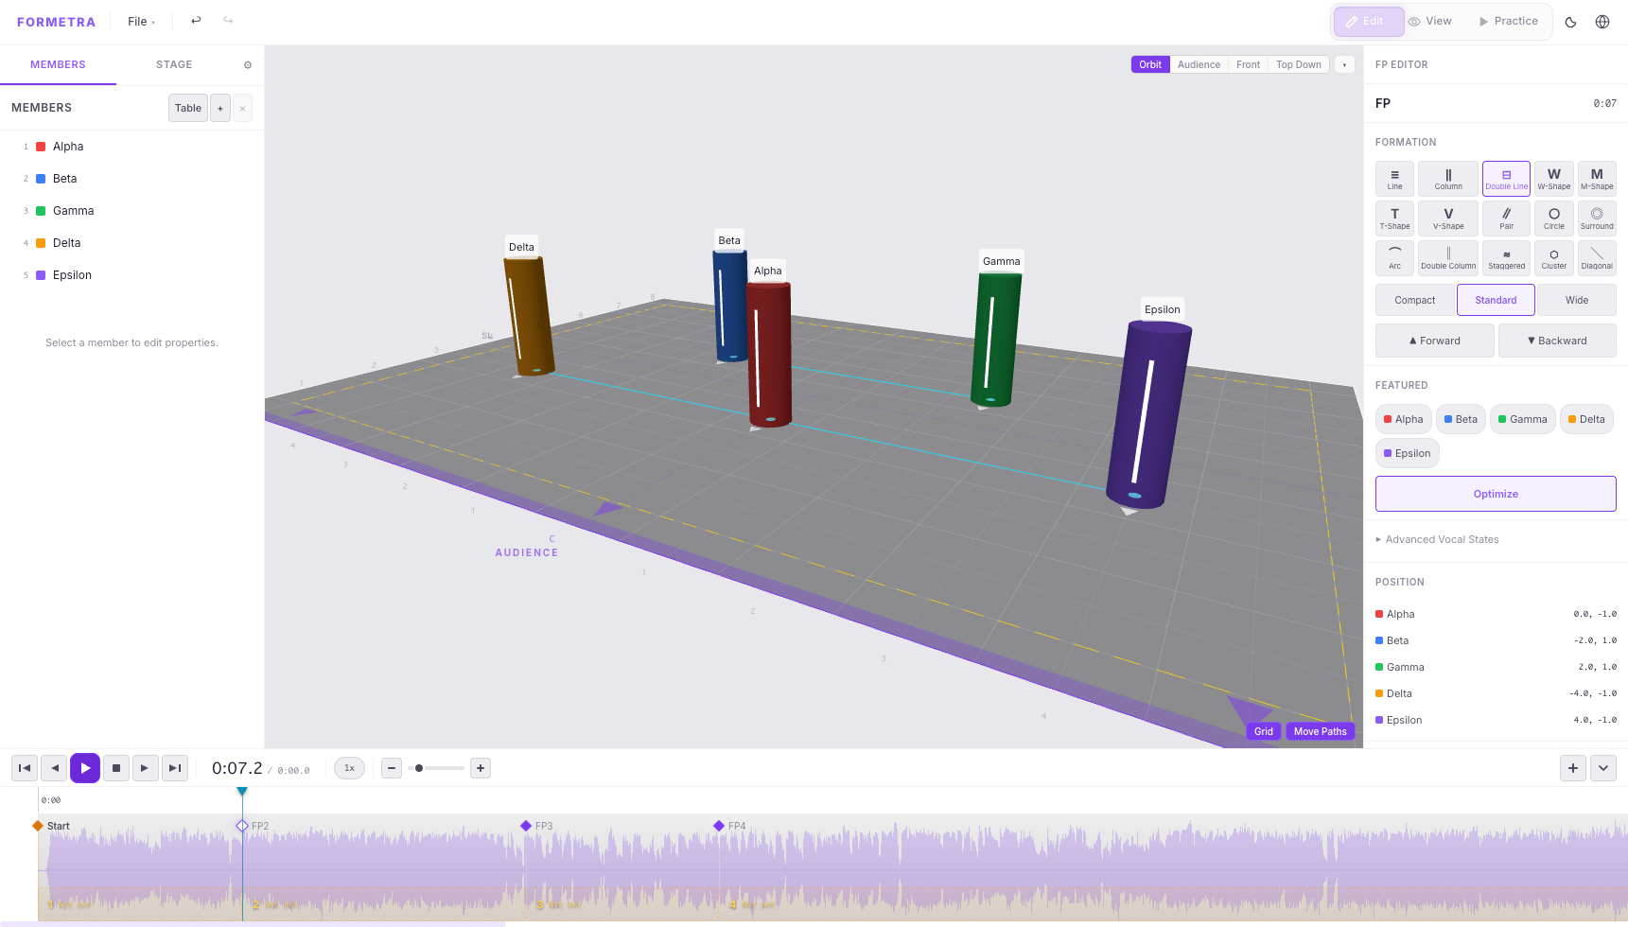Apply the W-Shape formation
Screen dimensions: 1628x927
pos(1553,179)
